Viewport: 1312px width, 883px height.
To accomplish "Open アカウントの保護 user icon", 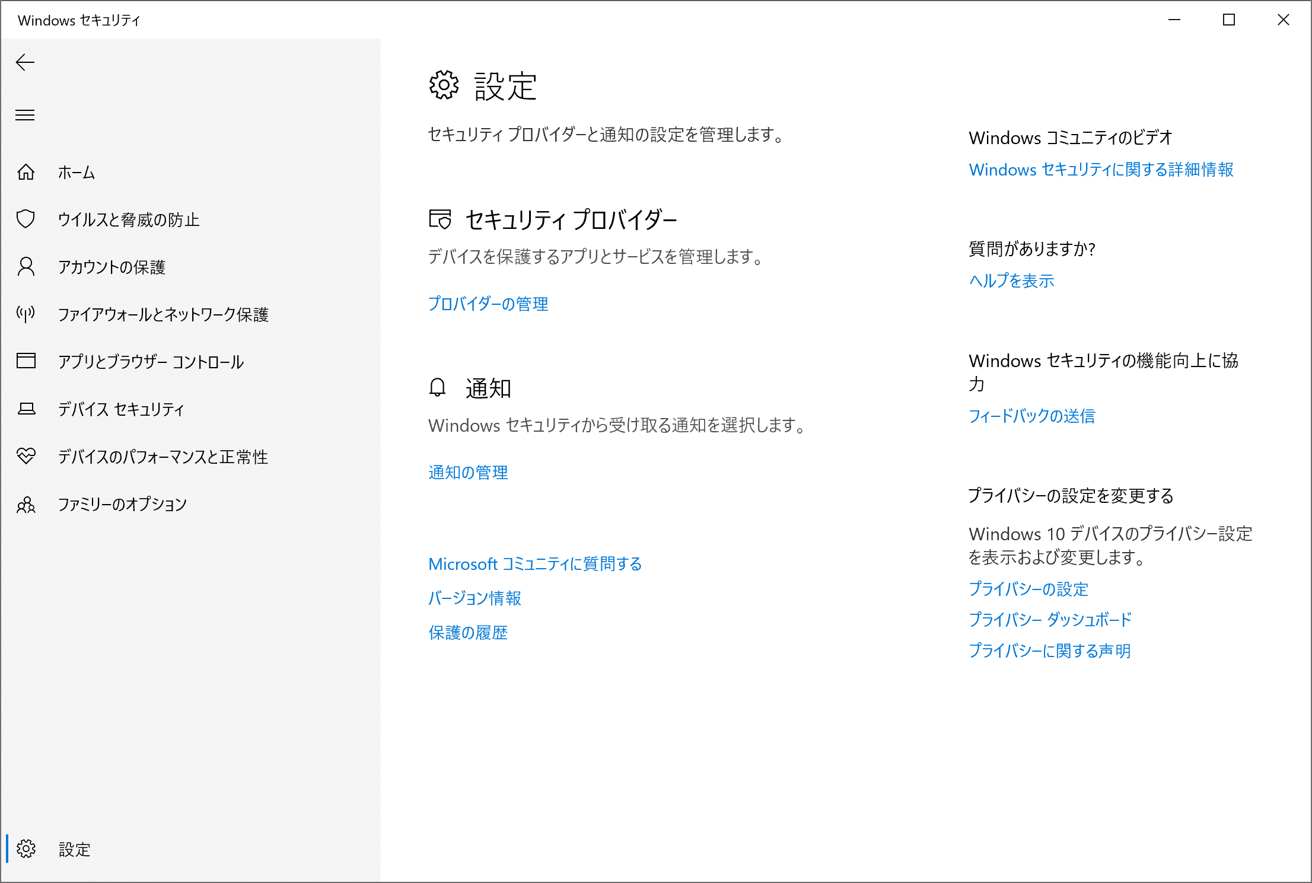I will (x=26, y=267).
